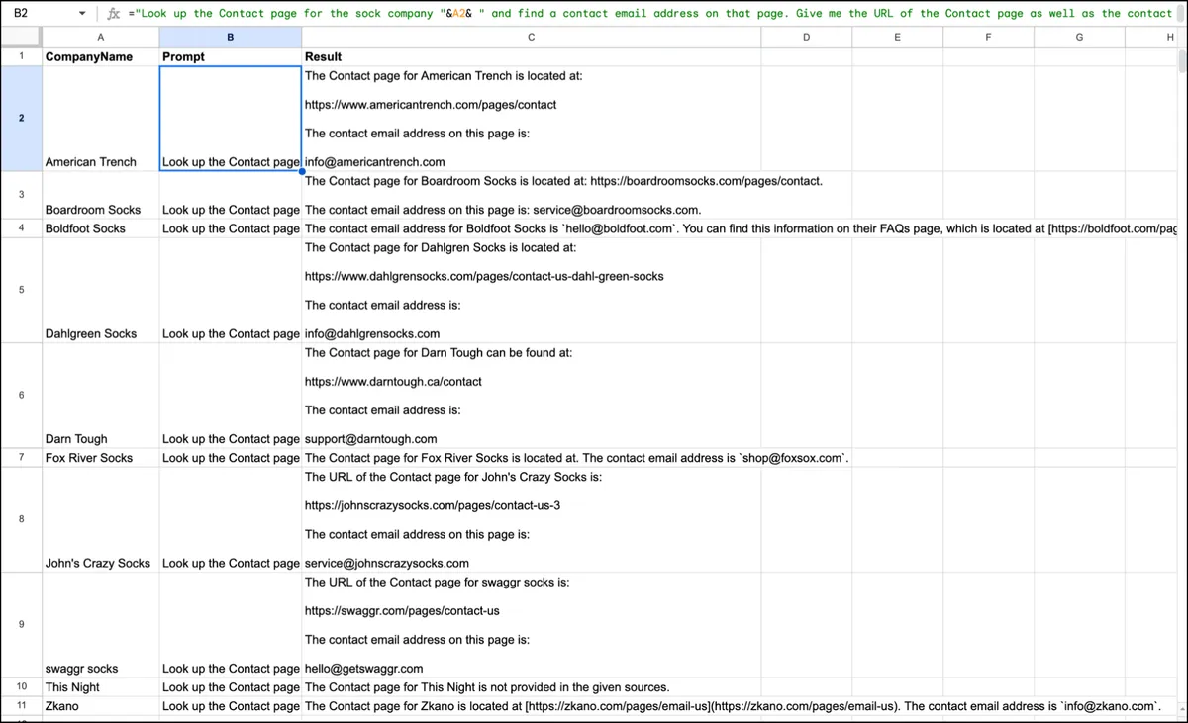This screenshot has height=723, width=1188.
Task: Select column E header
Action: click(897, 37)
